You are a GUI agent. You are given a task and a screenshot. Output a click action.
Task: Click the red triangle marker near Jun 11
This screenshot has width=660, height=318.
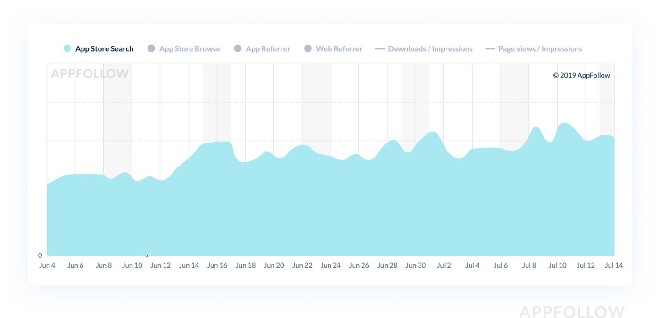[147, 255]
